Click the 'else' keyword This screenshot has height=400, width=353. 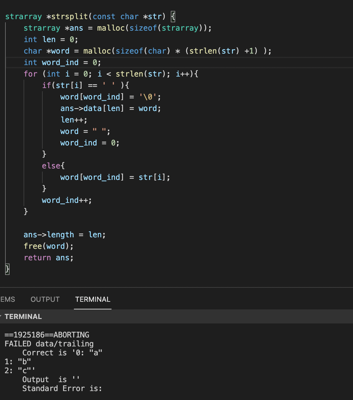click(51, 166)
